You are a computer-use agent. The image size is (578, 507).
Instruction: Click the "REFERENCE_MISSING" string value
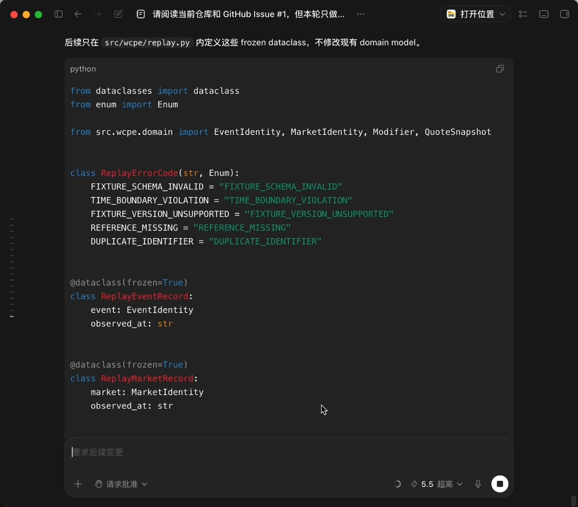click(x=242, y=228)
